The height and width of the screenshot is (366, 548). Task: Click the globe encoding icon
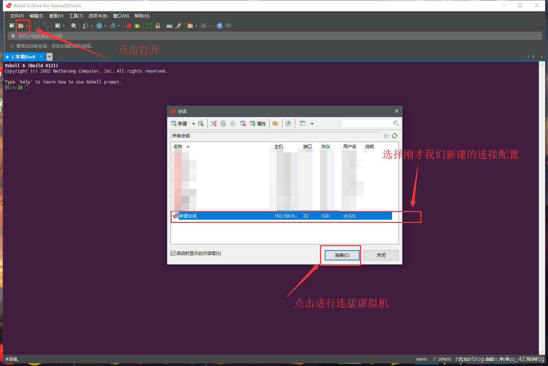99,26
